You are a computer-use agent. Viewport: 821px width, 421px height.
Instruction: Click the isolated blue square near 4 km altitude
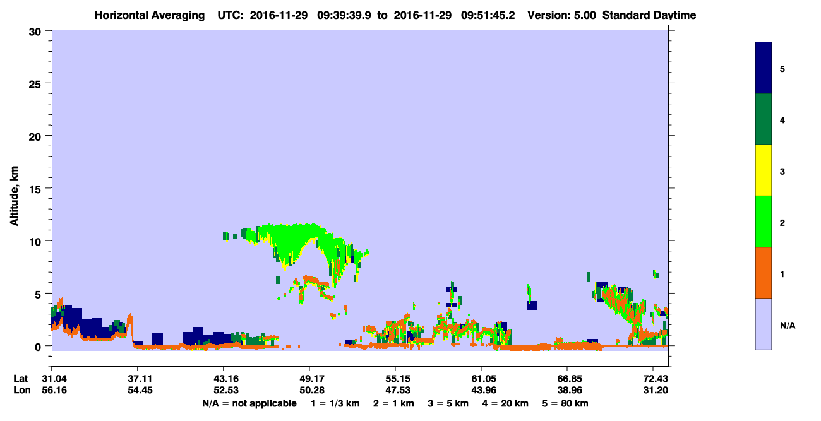pyautogui.click(x=532, y=305)
